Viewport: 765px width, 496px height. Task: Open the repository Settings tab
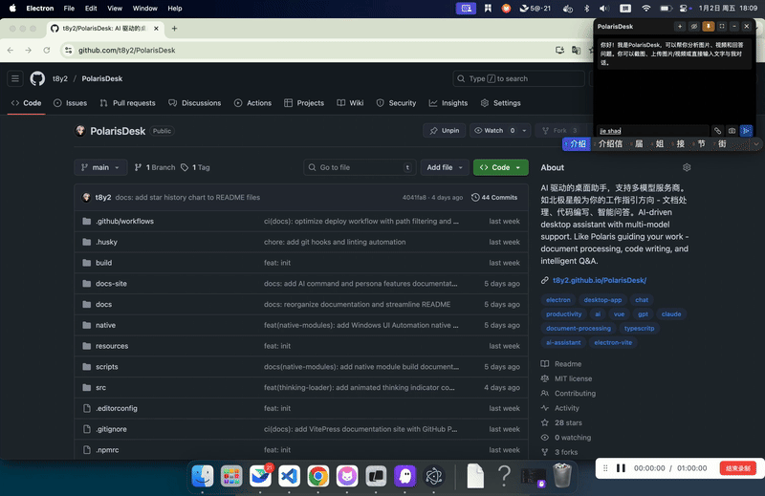tap(500, 103)
